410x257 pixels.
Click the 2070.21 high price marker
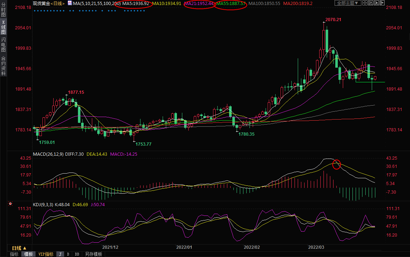(333, 20)
